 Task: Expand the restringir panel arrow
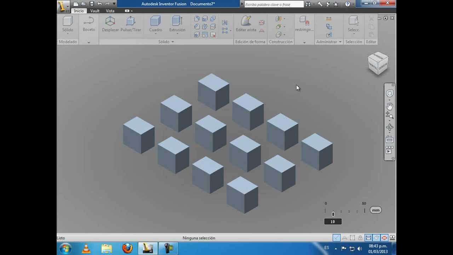click(x=304, y=42)
